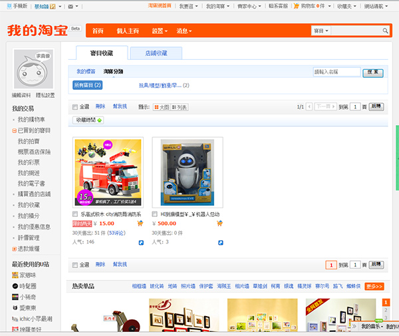Screen dimensions: 399x336
Task: Open 時髦圈 icon in recent U站
Action: pyautogui.click(x=15, y=286)
